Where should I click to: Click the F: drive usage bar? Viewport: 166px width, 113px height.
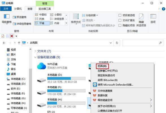coord(66,91)
